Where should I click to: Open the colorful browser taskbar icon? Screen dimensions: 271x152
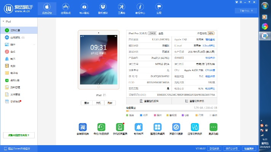click(265, 26)
